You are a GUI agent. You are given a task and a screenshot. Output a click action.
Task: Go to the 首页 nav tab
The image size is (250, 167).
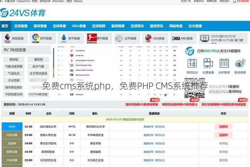click(5, 26)
